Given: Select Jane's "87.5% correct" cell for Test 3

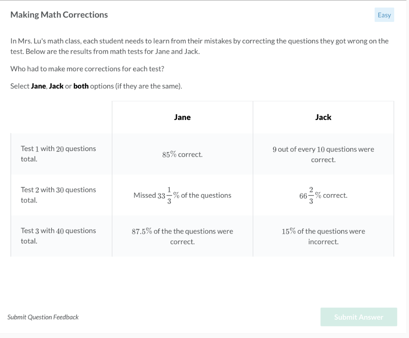Looking at the screenshot, I should coord(182,236).
